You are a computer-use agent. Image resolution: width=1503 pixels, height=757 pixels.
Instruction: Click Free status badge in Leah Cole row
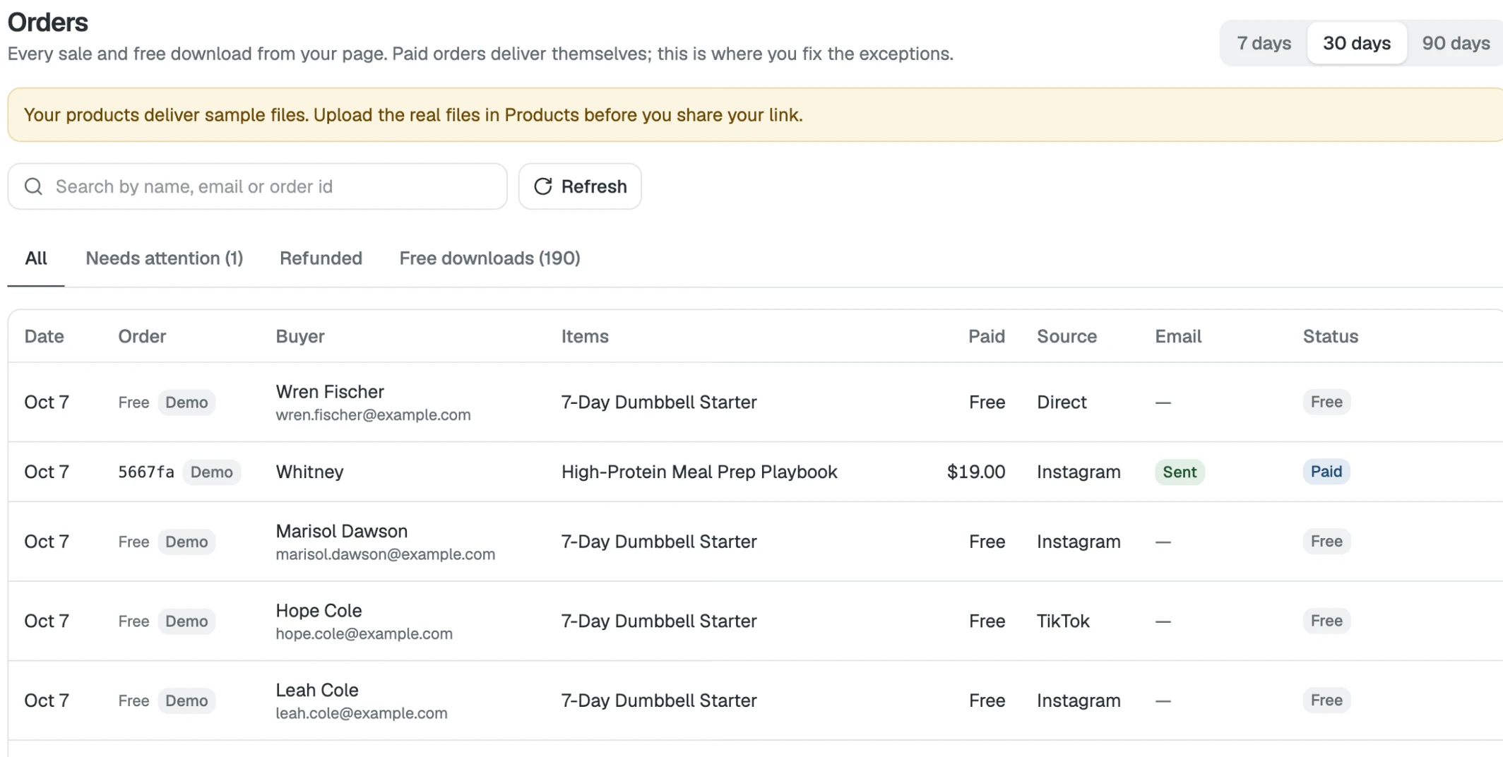pos(1326,701)
